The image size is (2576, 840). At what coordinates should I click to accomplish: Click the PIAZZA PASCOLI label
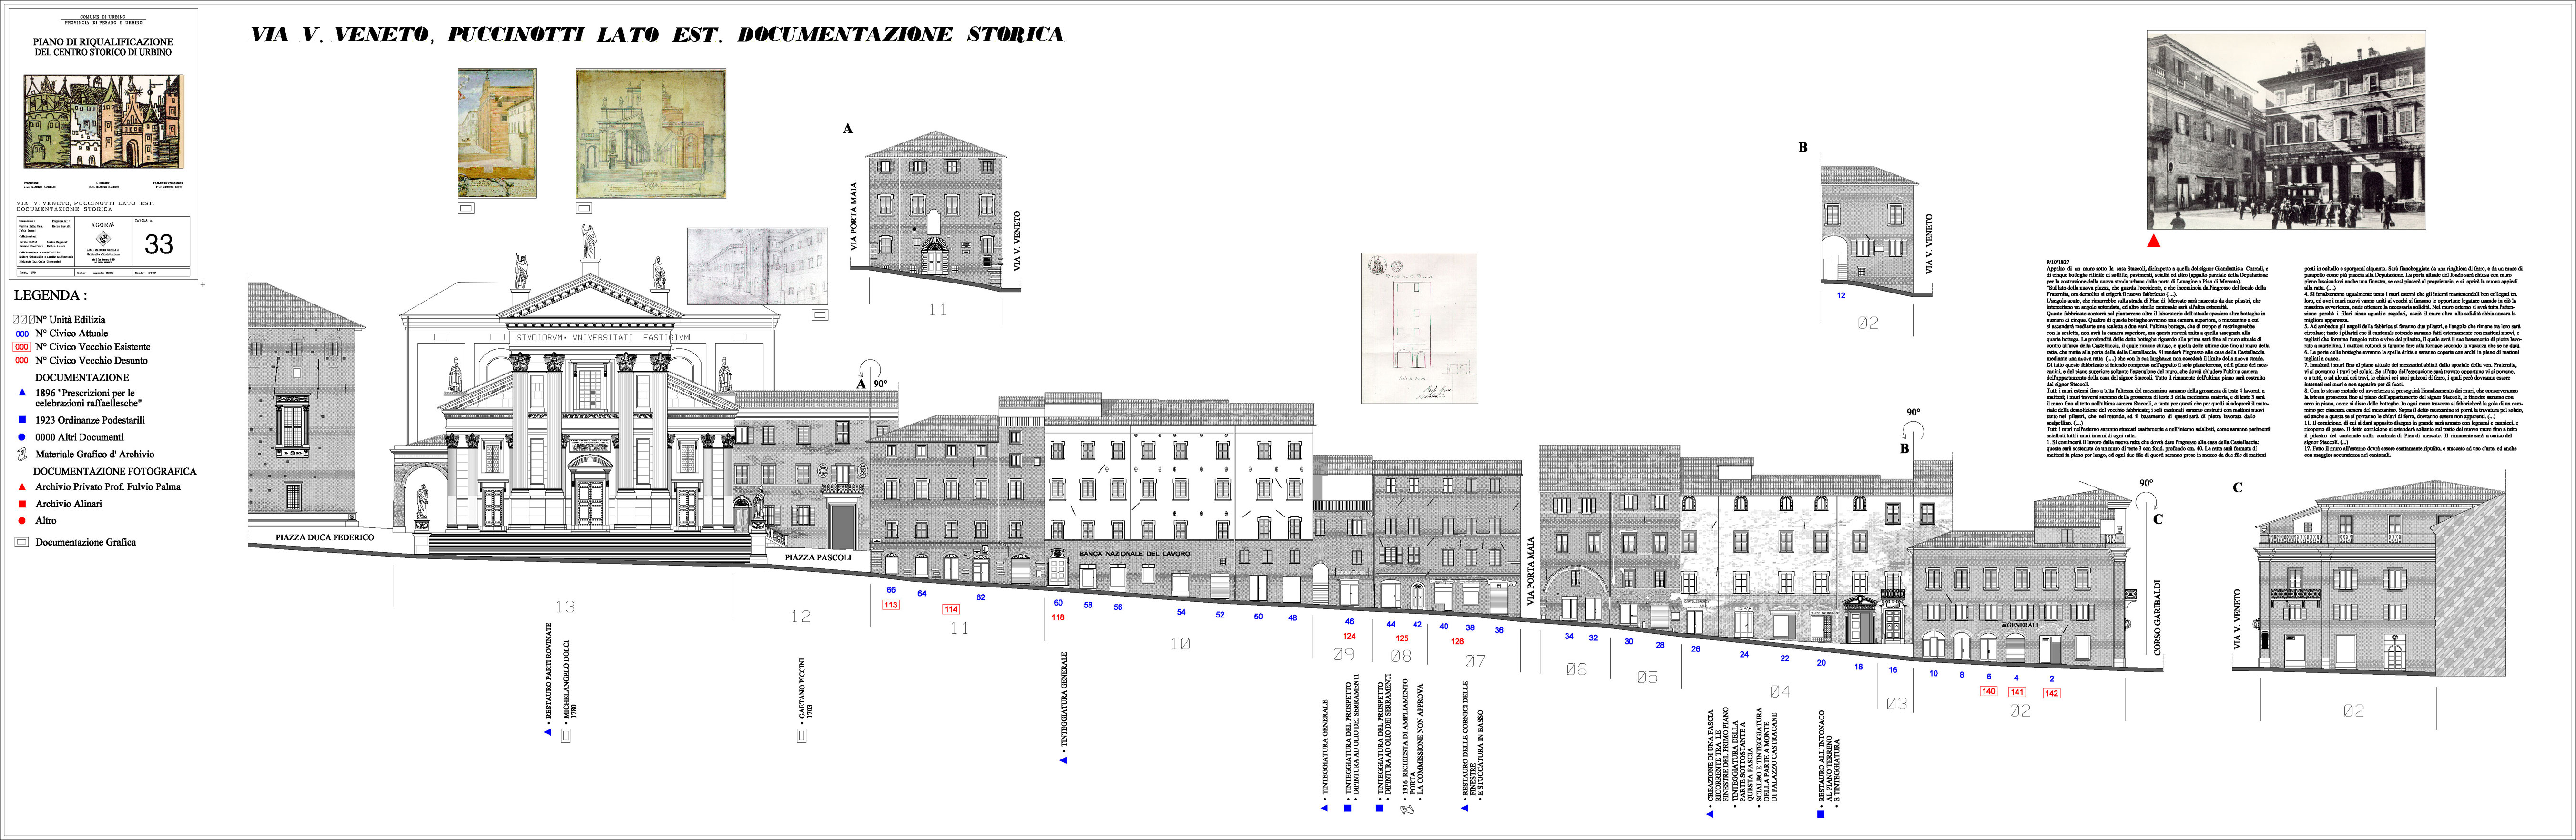(818, 557)
